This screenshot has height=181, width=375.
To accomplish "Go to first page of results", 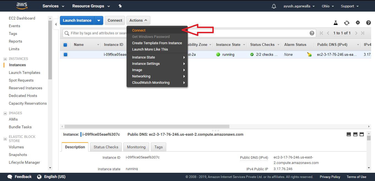I will (321, 33).
